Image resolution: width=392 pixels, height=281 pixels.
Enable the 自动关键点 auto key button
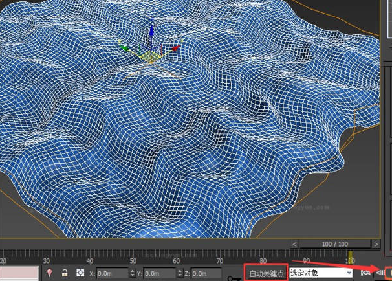[267, 273]
